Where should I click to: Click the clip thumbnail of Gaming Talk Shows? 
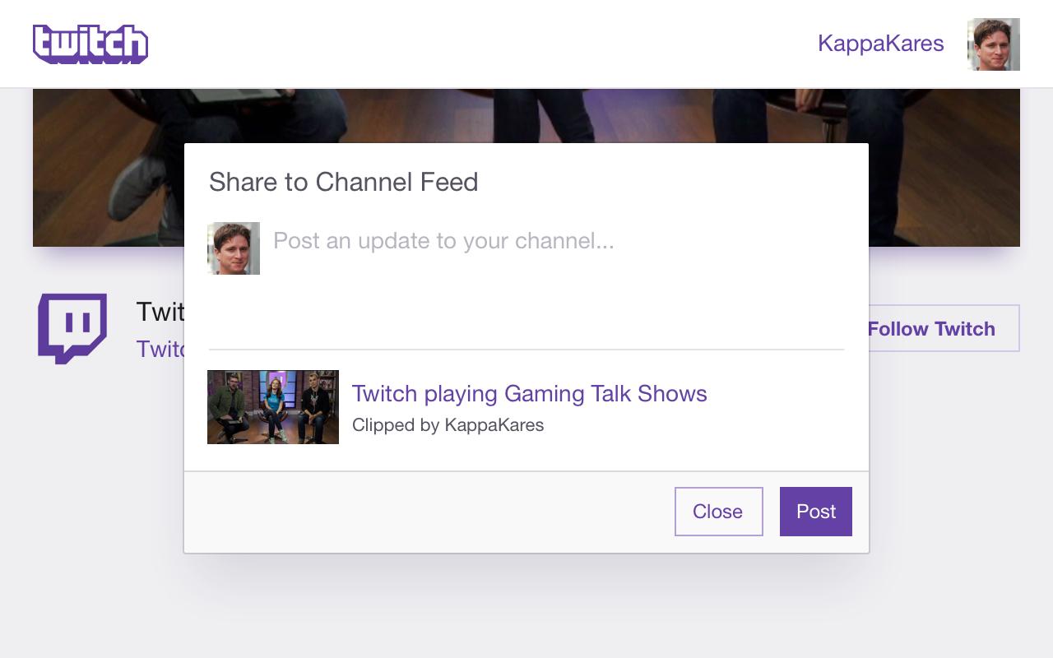pyautogui.click(x=272, y=406)
